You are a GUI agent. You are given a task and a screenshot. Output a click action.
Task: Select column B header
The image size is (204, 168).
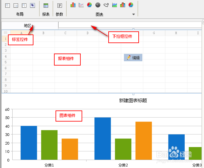[44, 33]
